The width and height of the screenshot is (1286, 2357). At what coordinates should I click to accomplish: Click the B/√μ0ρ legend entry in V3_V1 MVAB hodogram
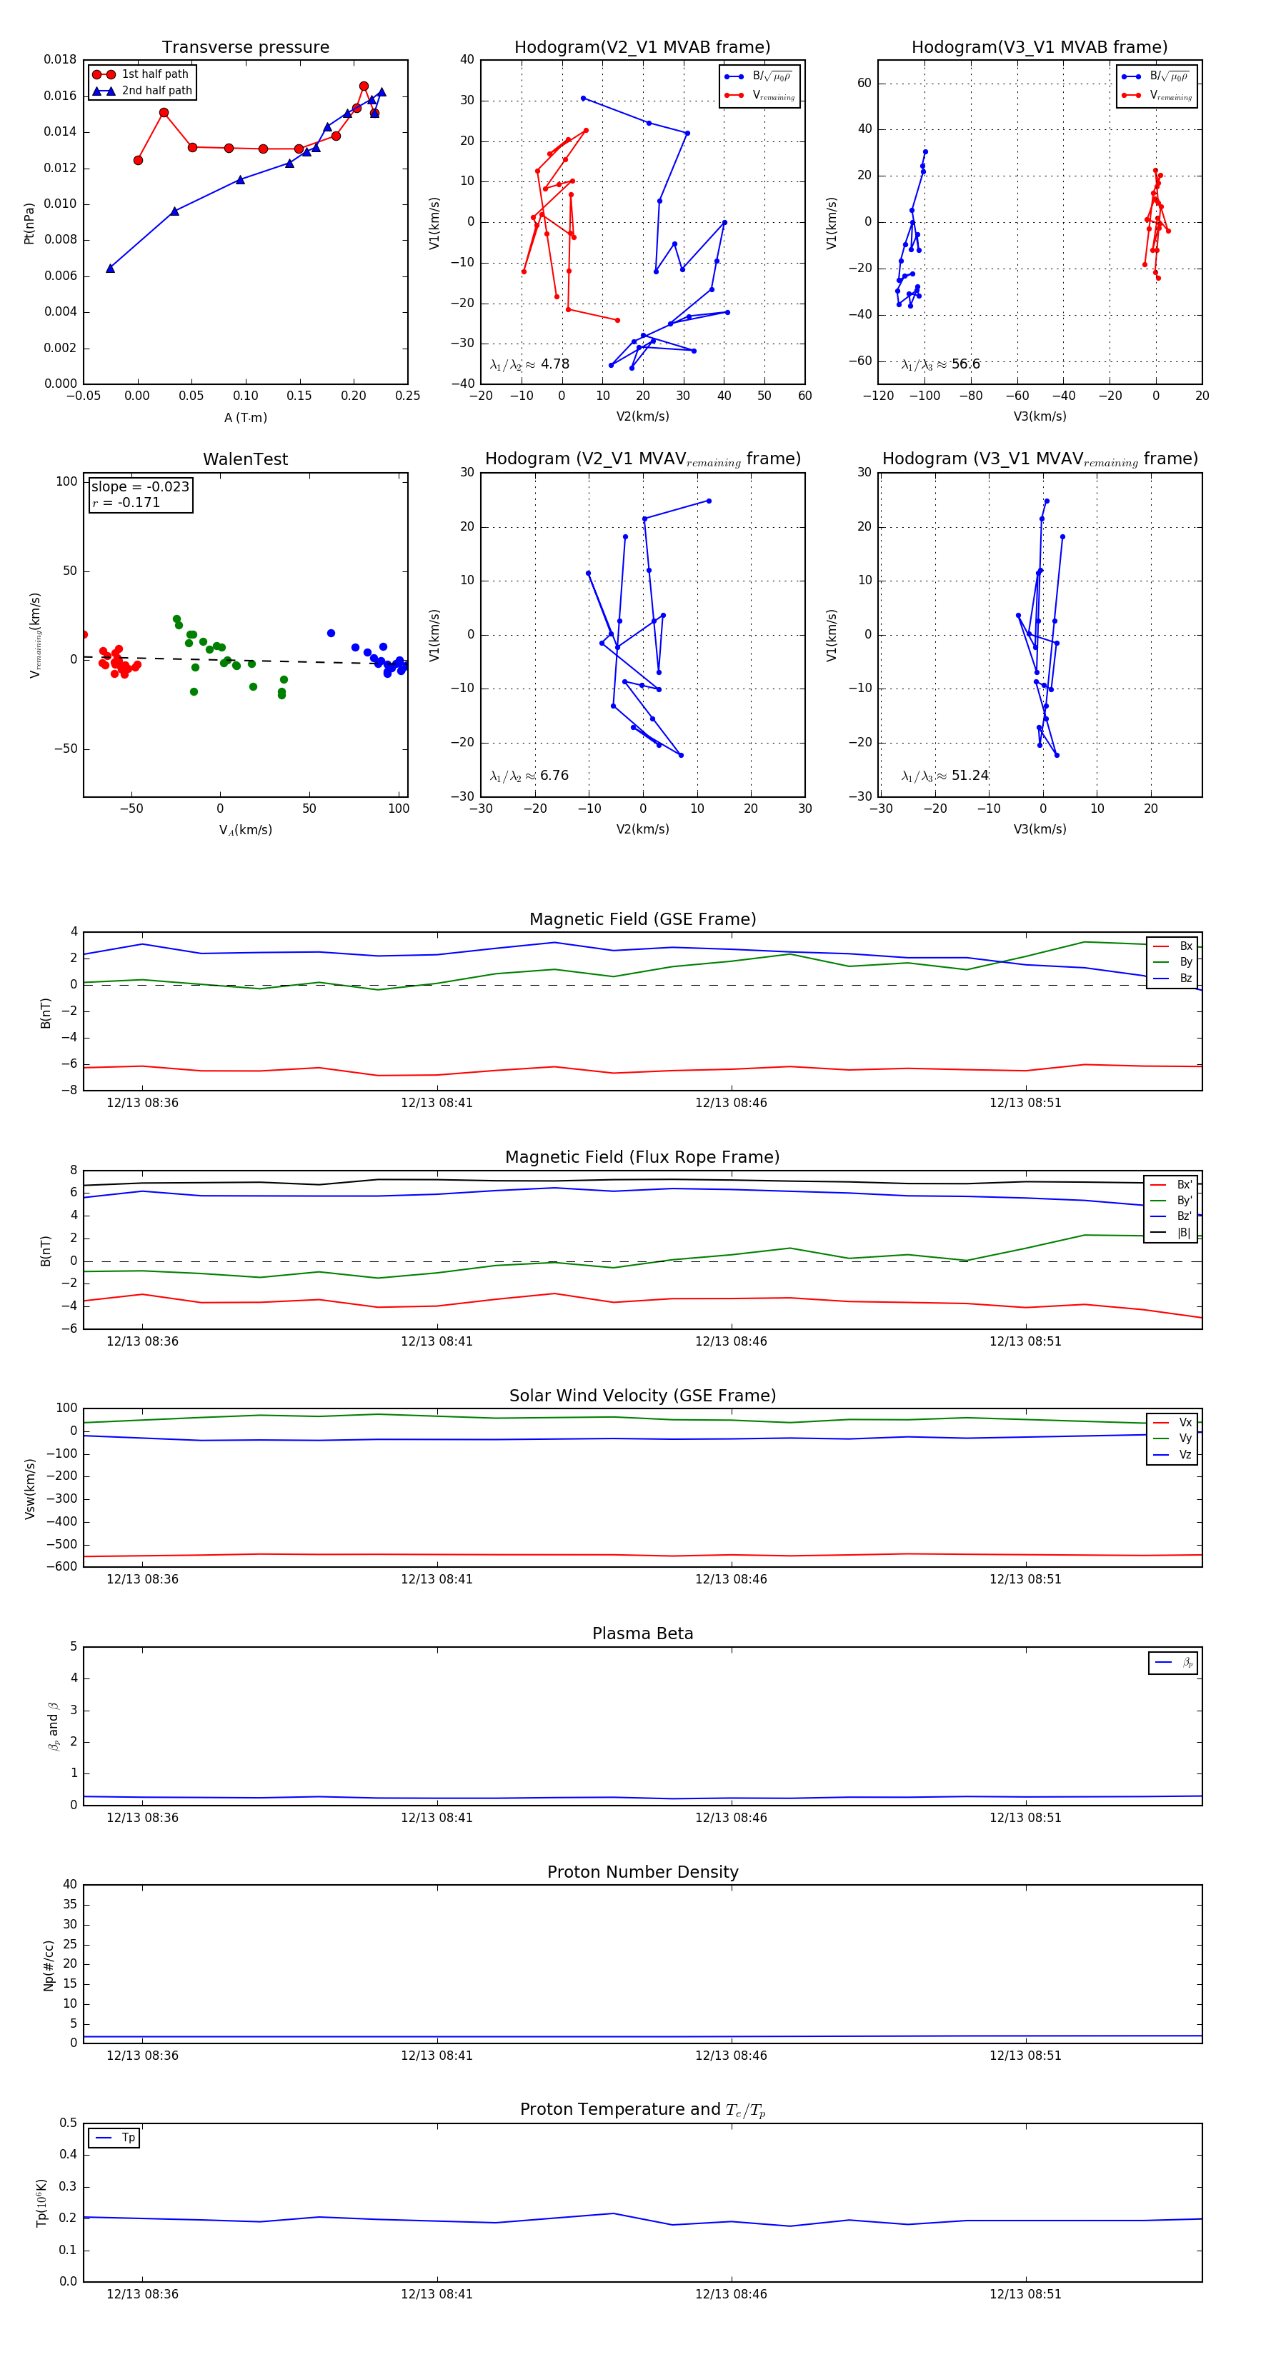coord(1156,77)
